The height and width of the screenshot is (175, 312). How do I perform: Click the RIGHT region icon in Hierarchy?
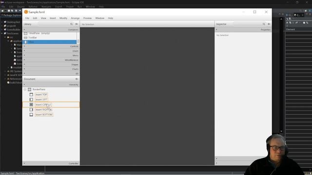31,109
